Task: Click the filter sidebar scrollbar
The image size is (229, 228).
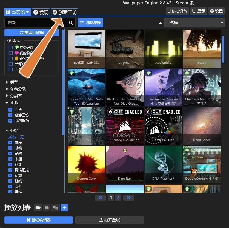Action: point(63,82)
